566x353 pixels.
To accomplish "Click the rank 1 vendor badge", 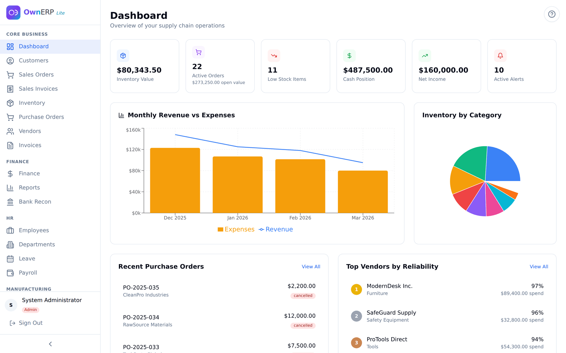I will 356,289.
